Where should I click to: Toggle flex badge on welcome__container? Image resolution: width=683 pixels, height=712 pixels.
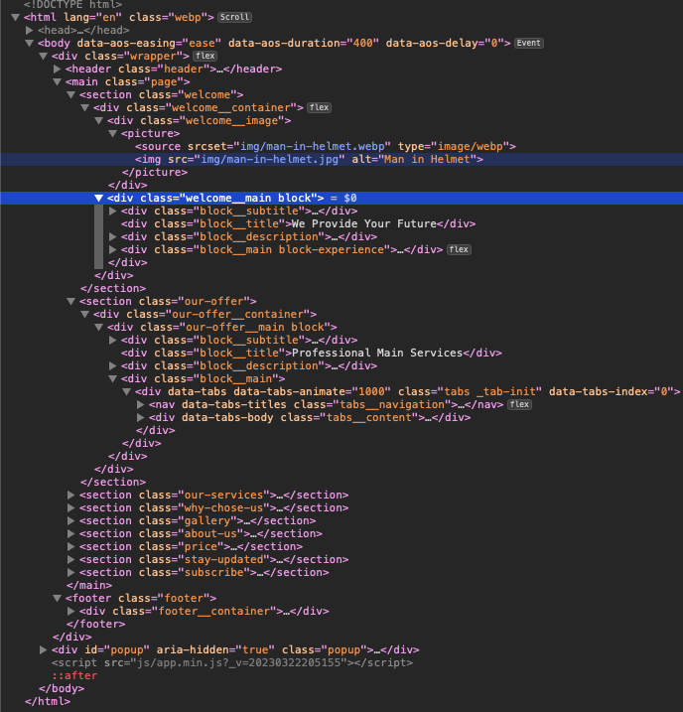319,107
